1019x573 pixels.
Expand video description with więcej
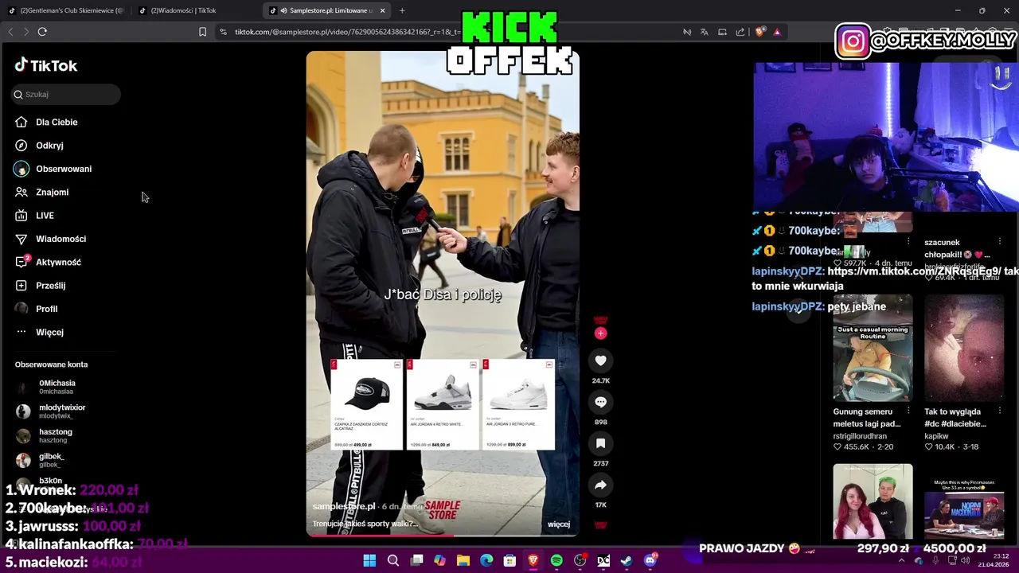tap(559, 524)
